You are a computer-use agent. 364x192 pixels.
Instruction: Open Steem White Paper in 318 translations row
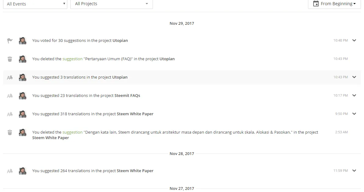pos(135,114)
